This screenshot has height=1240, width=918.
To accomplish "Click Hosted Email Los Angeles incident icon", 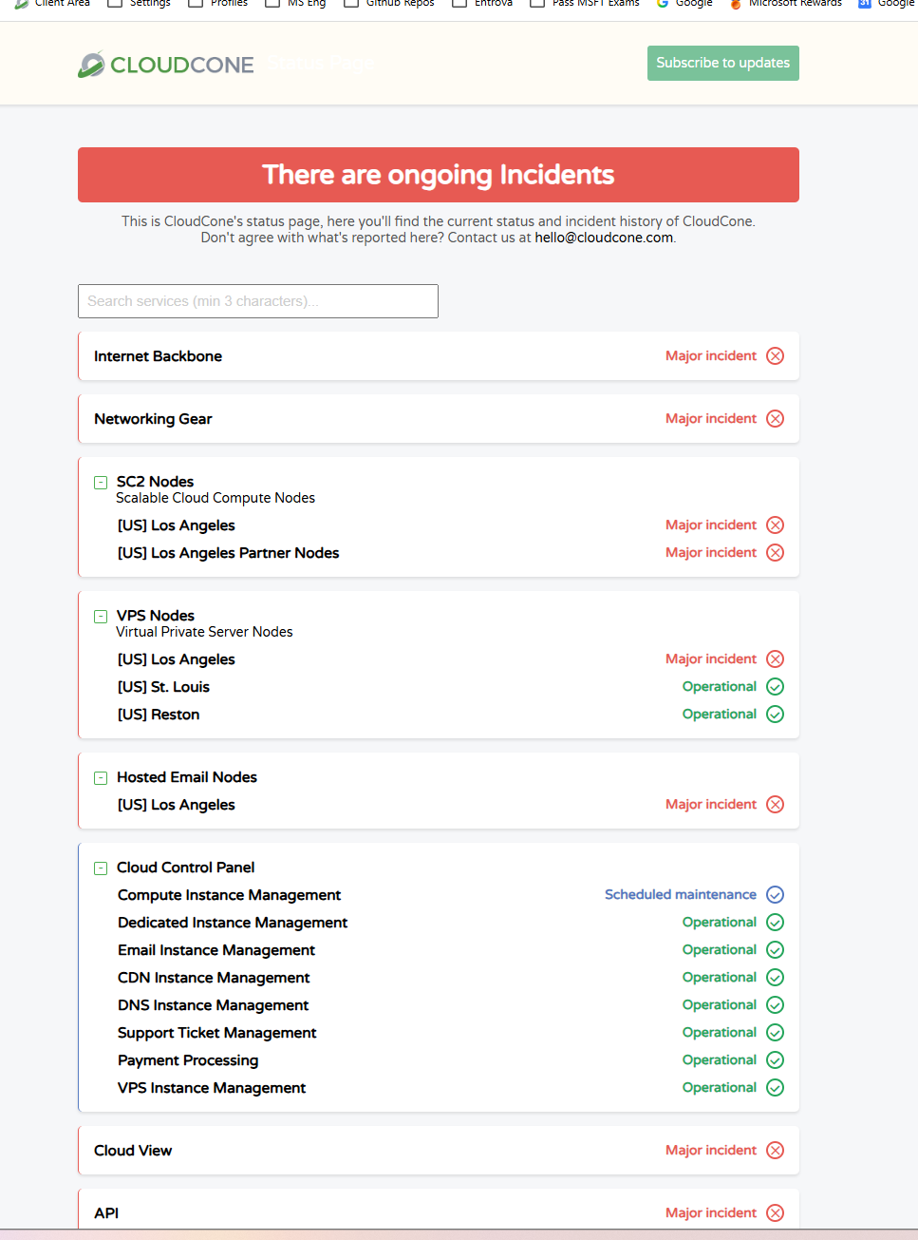I will (776, 805).
